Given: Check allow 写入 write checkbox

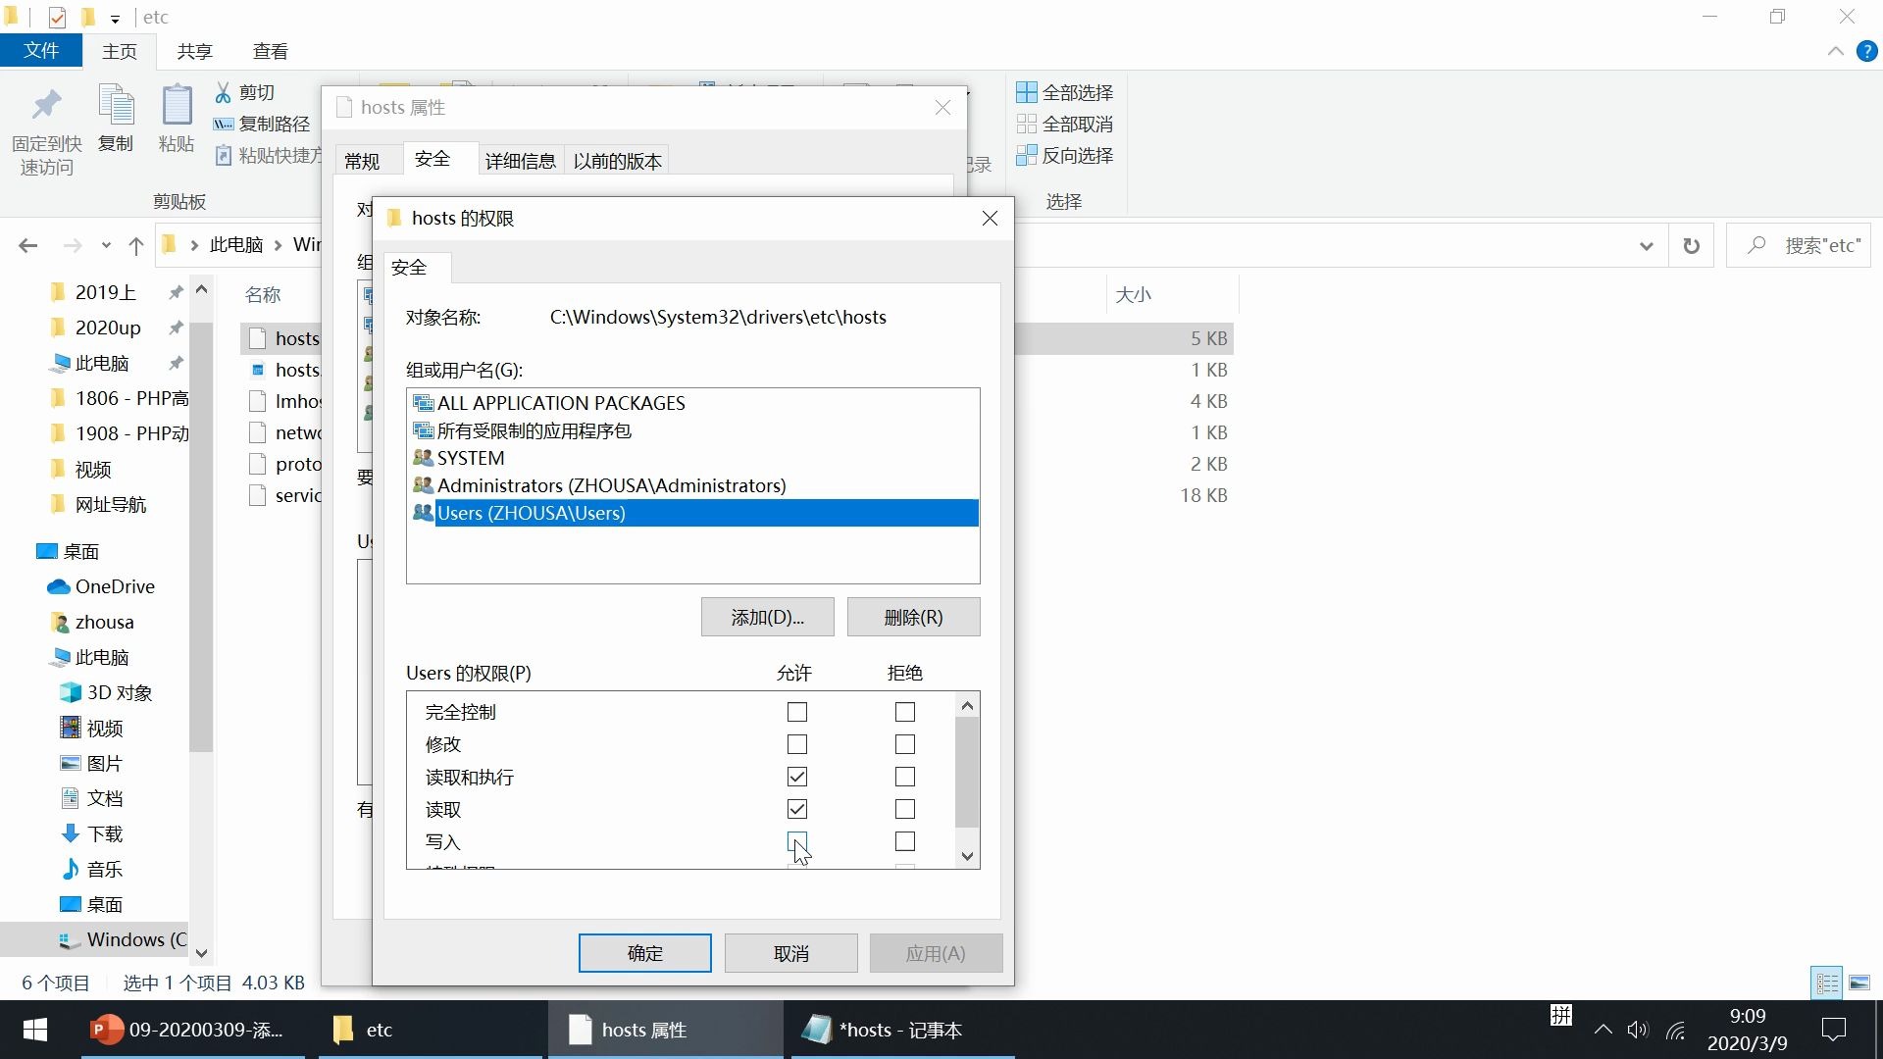Looking at the screenshot, I should (797, 841).
